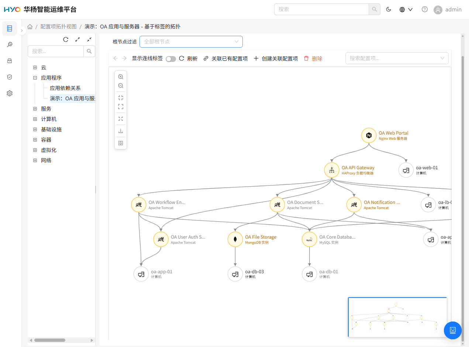Open the 根节点过滤 dropdown
469x347 pixels.
tap(191, 42)
